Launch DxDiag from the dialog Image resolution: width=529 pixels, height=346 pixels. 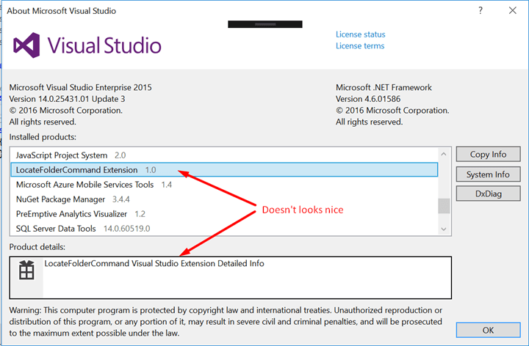[x=488, y=194]
